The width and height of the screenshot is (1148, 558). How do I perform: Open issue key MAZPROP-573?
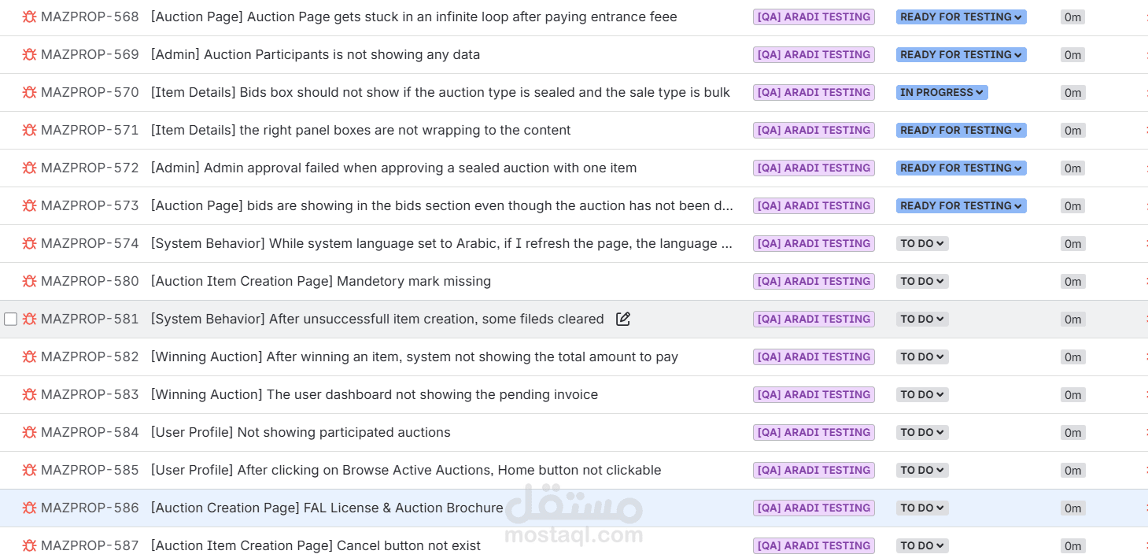pyautogui.click(x=90, y=205)
